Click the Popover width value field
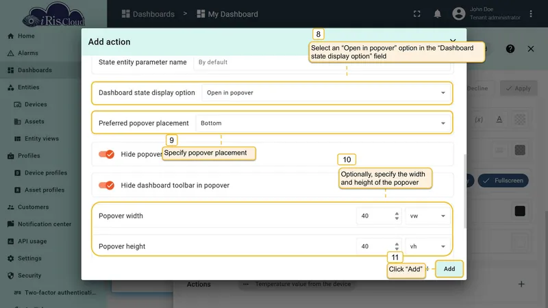This screenshot has height=308, width=548. click(375, 216)
